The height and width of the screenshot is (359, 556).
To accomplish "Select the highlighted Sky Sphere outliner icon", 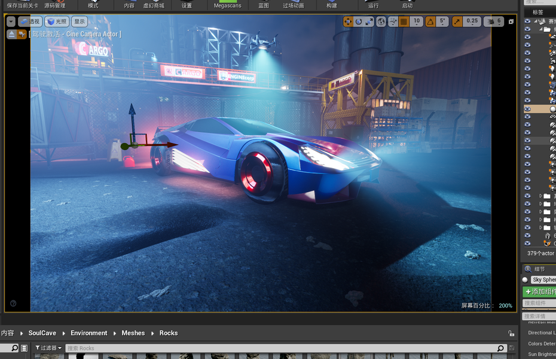I will click(x=553, y=109).
